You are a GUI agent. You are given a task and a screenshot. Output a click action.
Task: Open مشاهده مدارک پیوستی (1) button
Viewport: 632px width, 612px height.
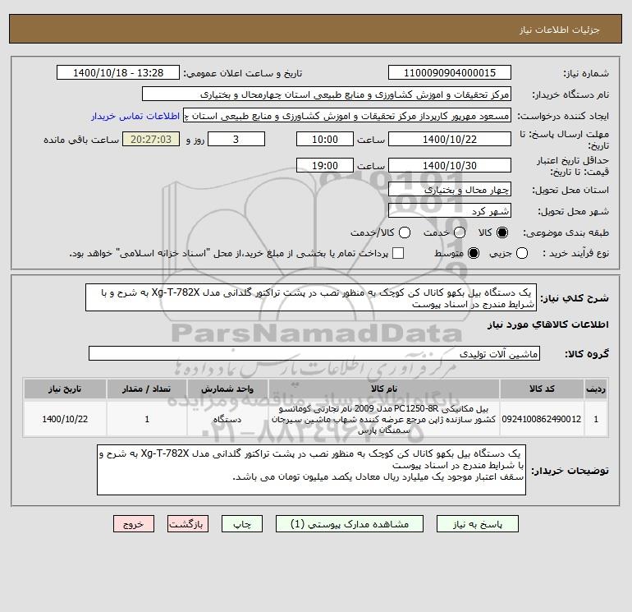click(350, 524)
